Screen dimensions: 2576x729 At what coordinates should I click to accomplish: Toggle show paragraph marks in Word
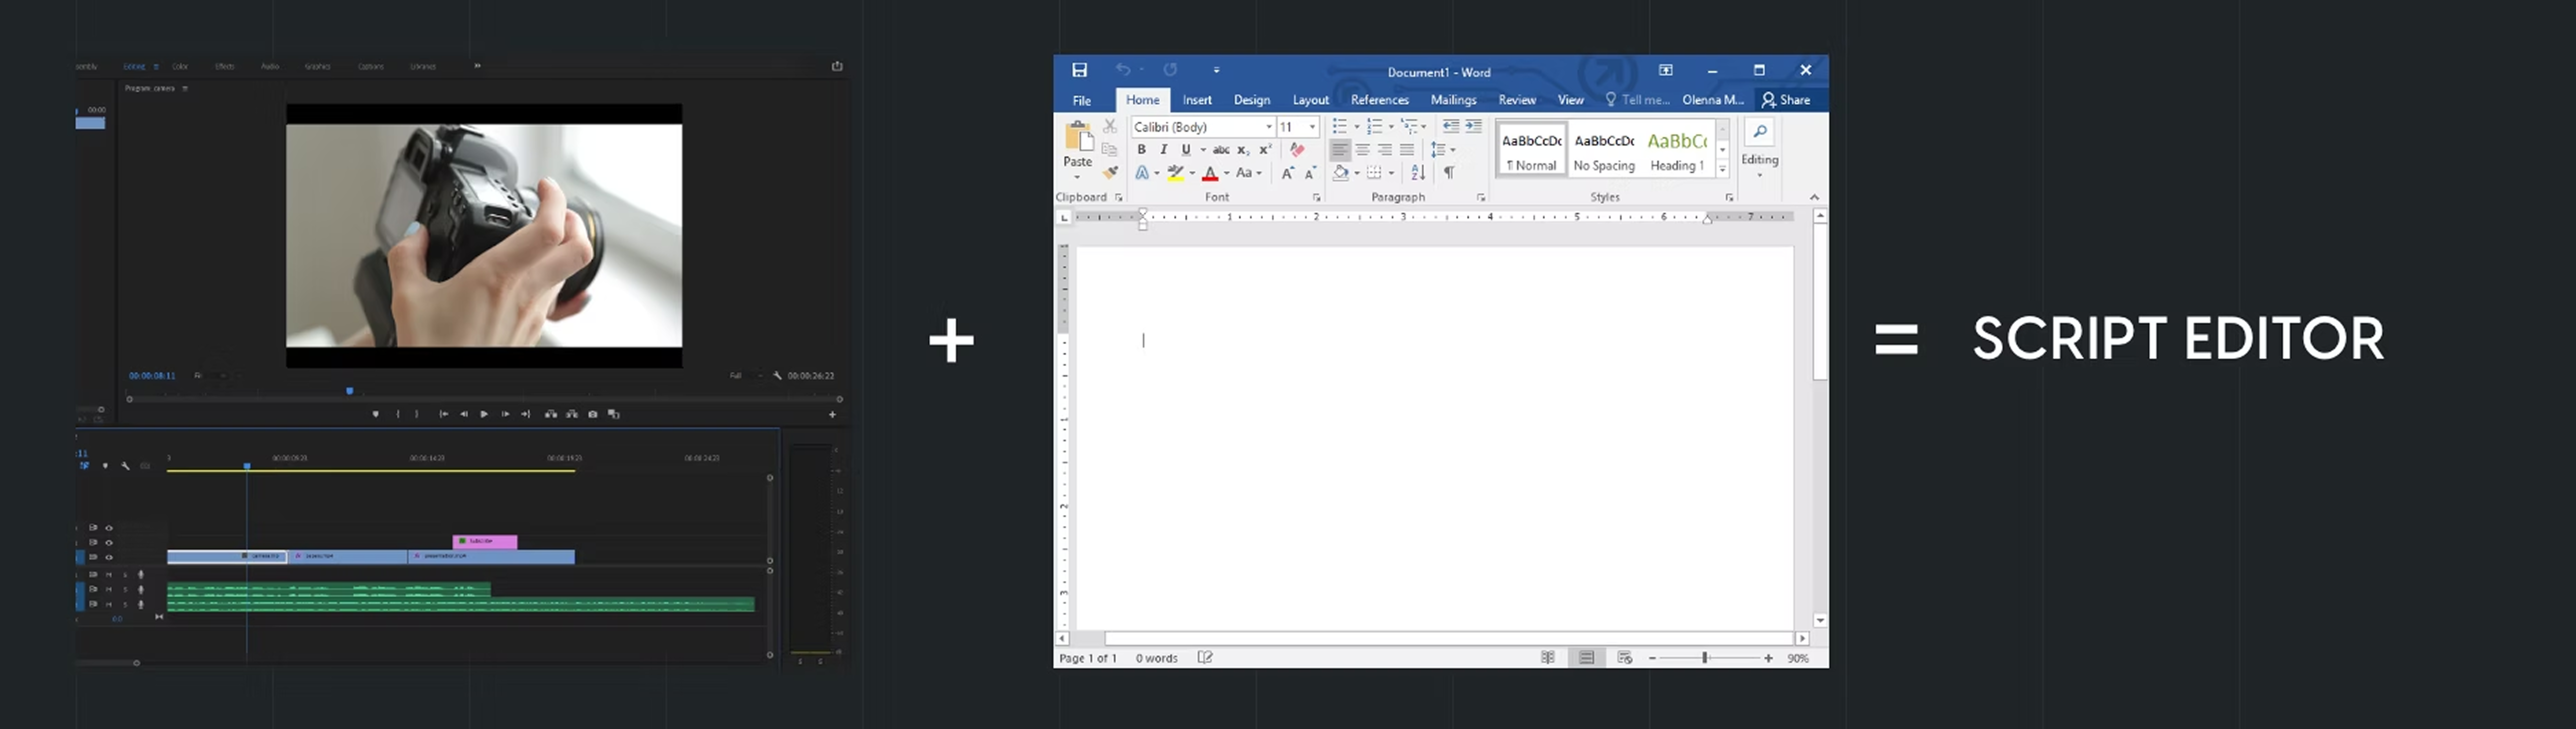(x=1449, y=173)
